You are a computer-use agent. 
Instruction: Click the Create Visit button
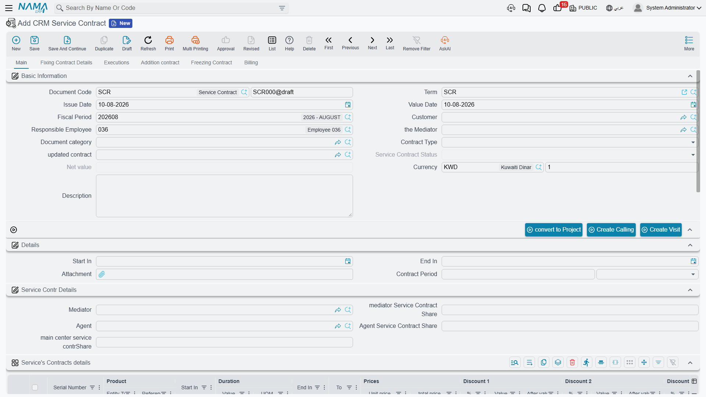pos(661,230)
